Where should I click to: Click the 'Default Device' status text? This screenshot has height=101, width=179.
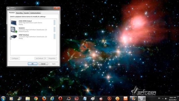23,31
